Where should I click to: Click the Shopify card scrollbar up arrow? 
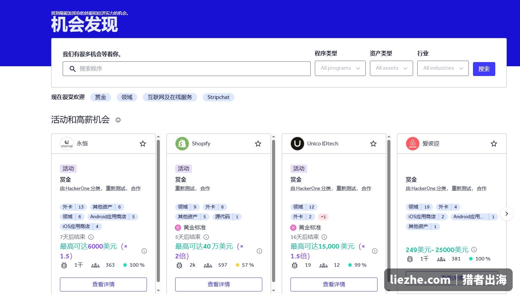tap(273, 137)
